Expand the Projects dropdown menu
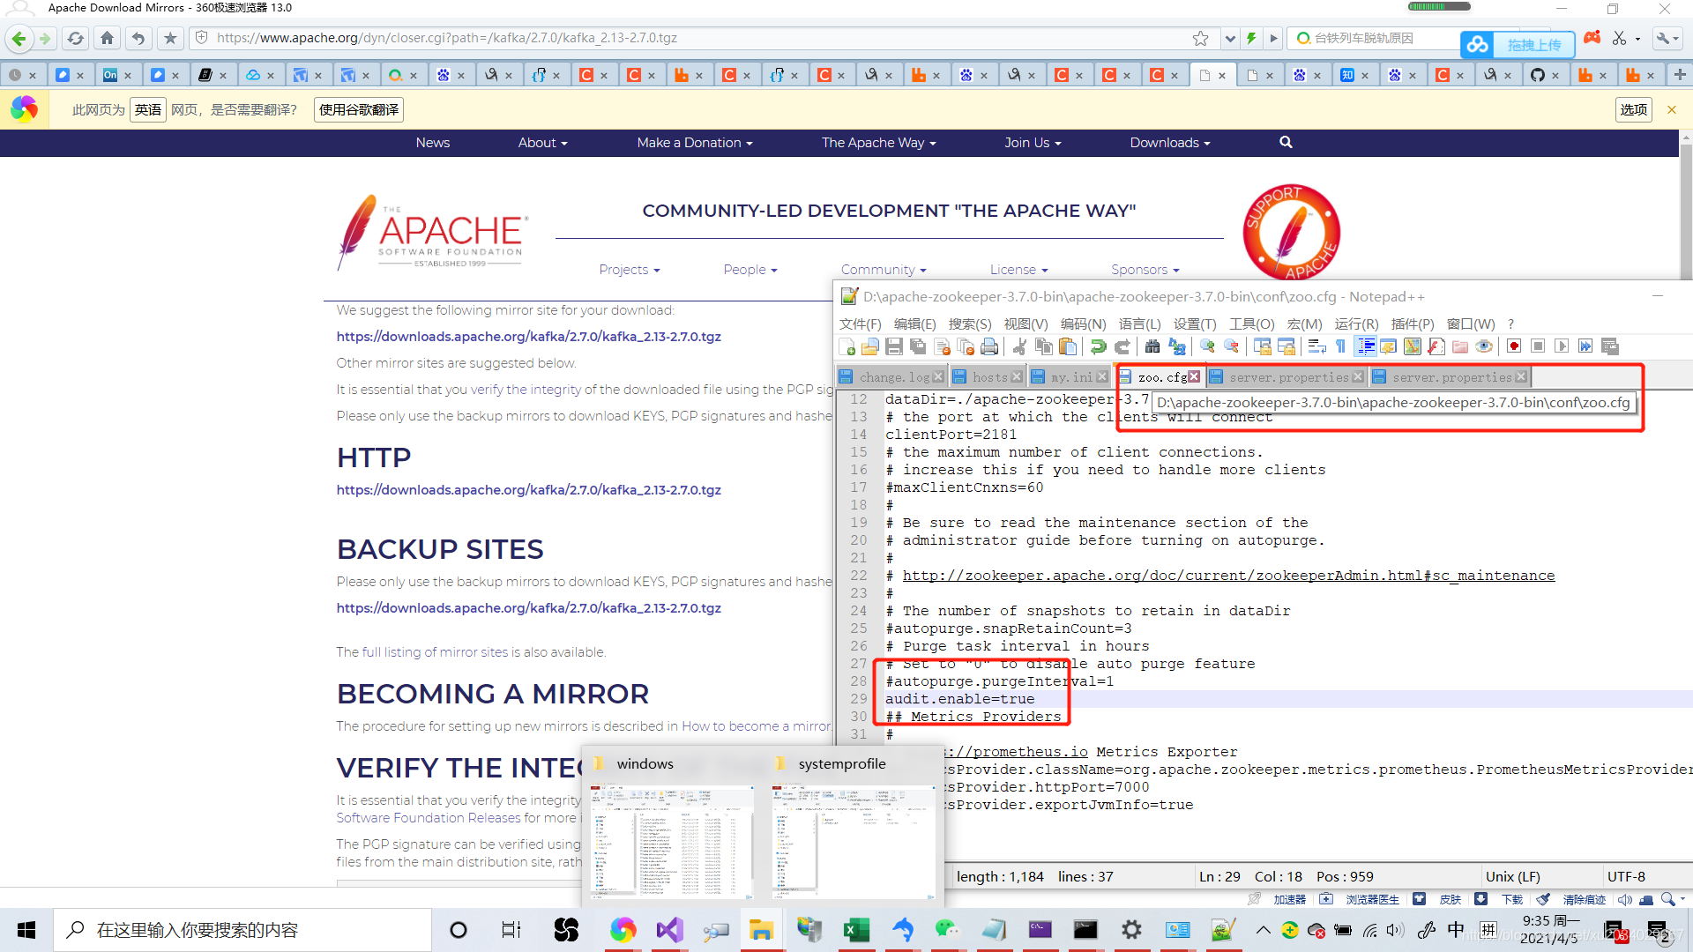The height and width of the screenshot is (952, 1693). coord(629,270)
